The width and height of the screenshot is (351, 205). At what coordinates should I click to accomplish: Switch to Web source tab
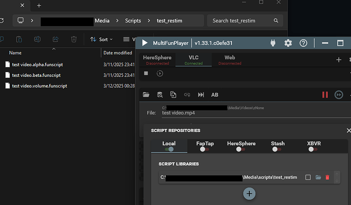229,60
